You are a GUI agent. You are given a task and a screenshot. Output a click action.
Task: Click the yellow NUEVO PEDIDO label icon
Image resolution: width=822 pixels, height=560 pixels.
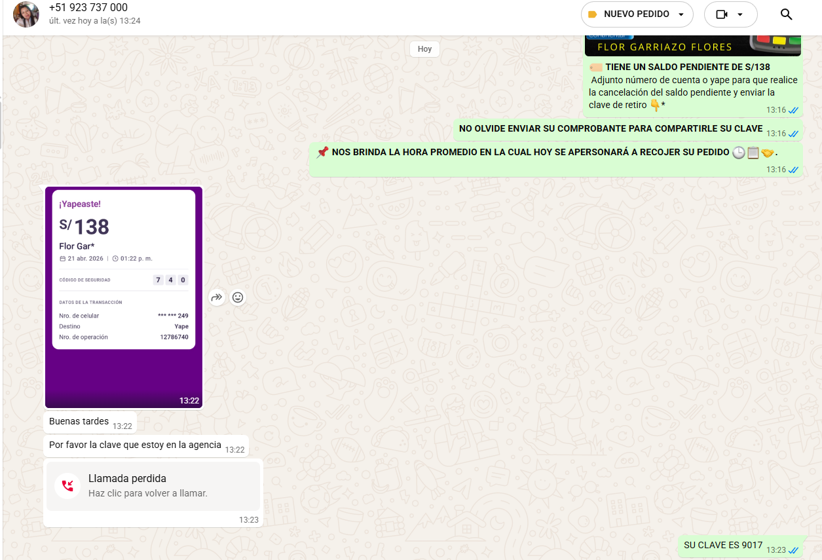tap(593, 14)
